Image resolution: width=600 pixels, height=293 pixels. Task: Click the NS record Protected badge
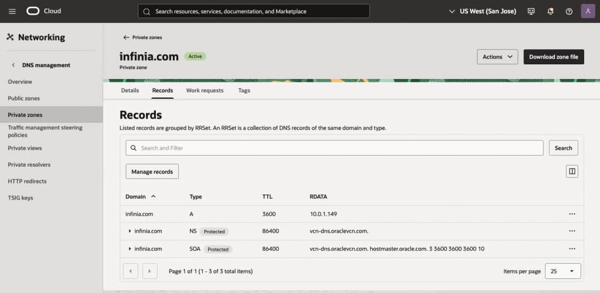click(214, 232)
